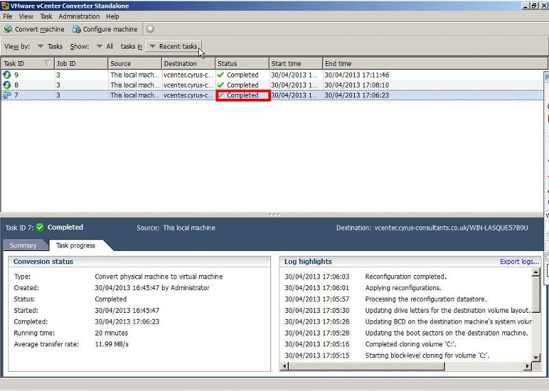Toggle sort arrow on Task ID column
549x391 pixels.
[47, 63]
